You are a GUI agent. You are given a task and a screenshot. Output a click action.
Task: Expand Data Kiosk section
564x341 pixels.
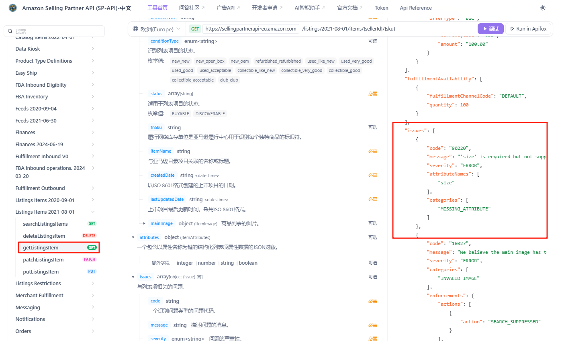pyautogui.click(x=55, y=49)
